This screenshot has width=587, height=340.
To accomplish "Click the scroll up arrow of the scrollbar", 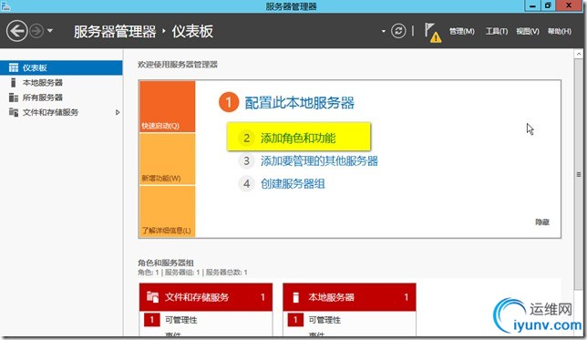I will pyautogui.click(x=579, y=55).
